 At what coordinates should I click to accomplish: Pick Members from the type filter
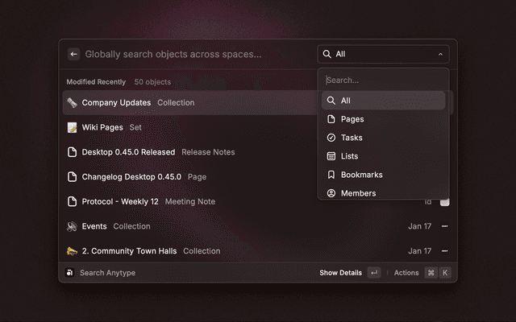click(358, 193)
